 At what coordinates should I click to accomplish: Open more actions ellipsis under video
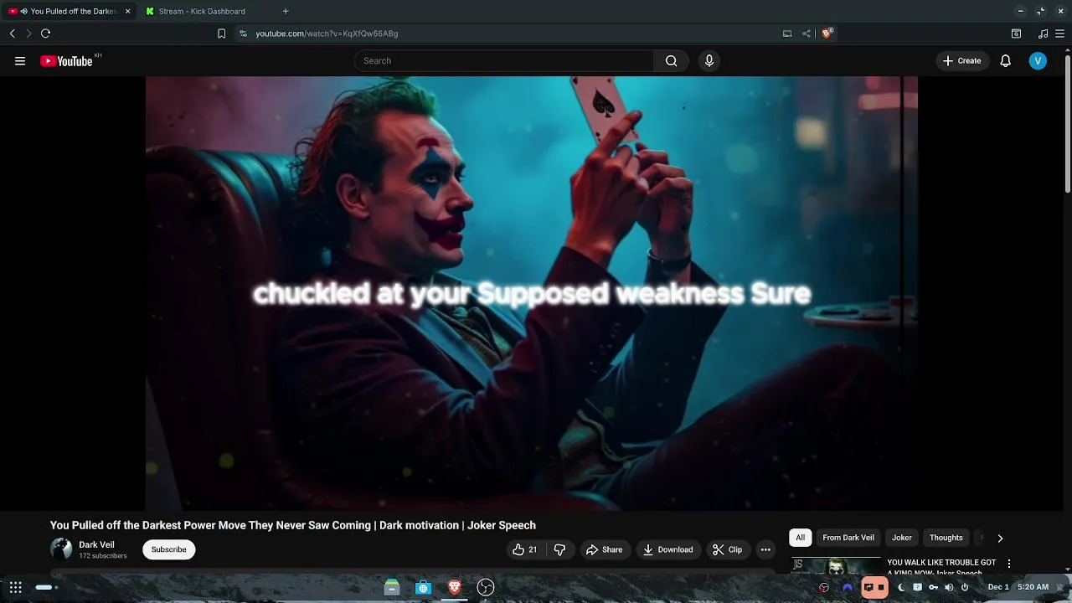pos(765,549)
